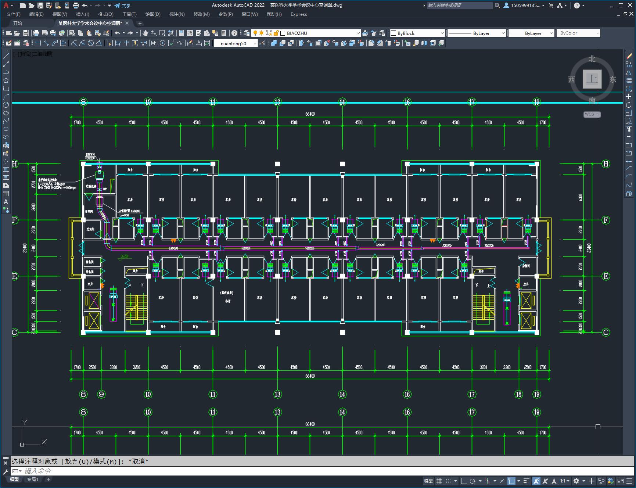Expand the undo history dropdown arrow in quick access
The image size is (636, 488).
click(x=91, y=6)
